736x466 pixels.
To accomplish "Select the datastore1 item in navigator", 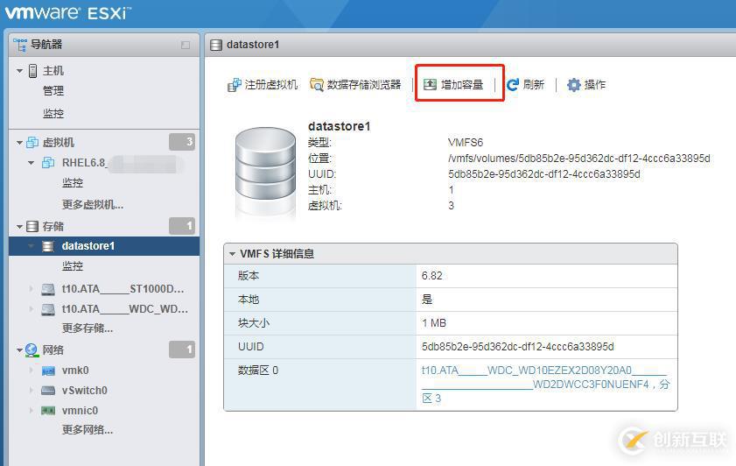I will coord(104,246).
